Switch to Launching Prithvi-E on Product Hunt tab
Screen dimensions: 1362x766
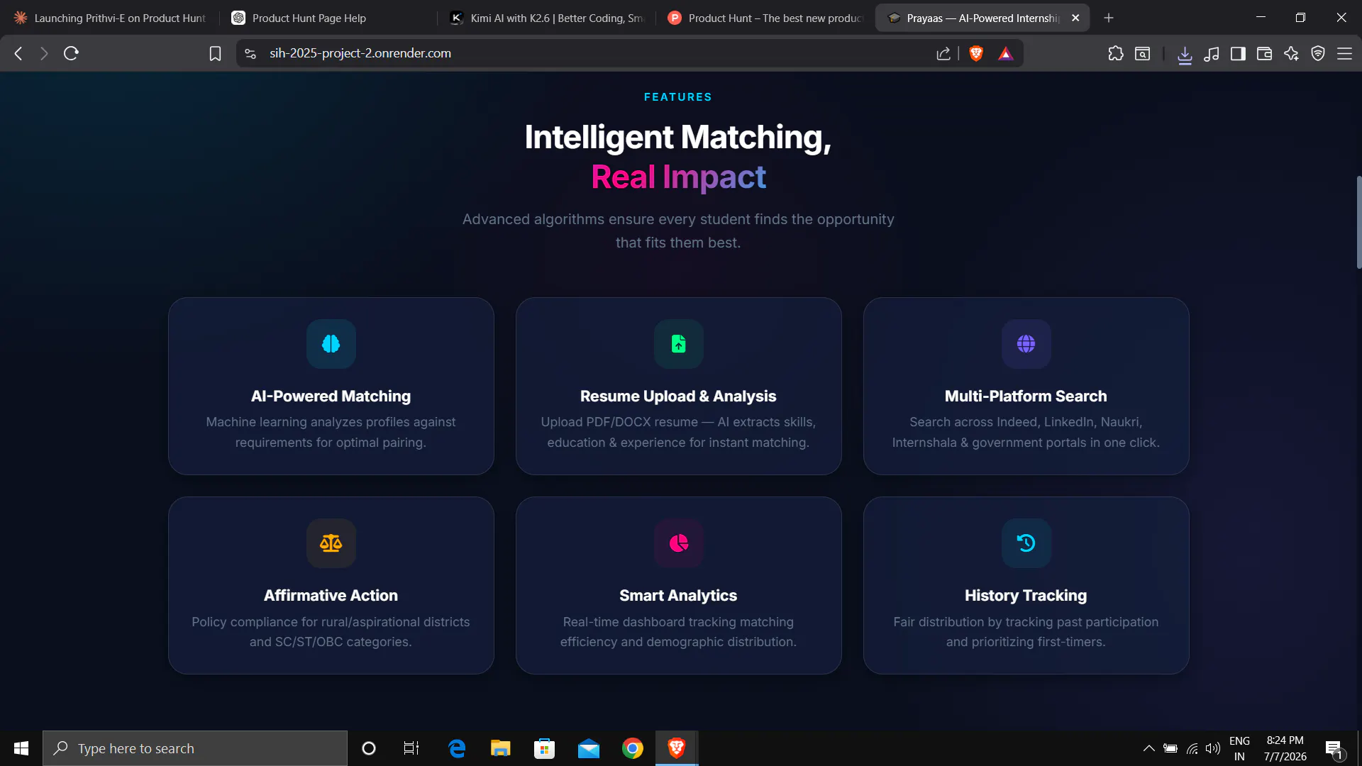coord(110,18)
